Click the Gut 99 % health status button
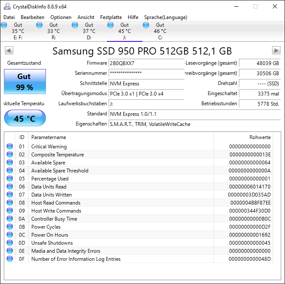285x284 pixels. (25, 82)
